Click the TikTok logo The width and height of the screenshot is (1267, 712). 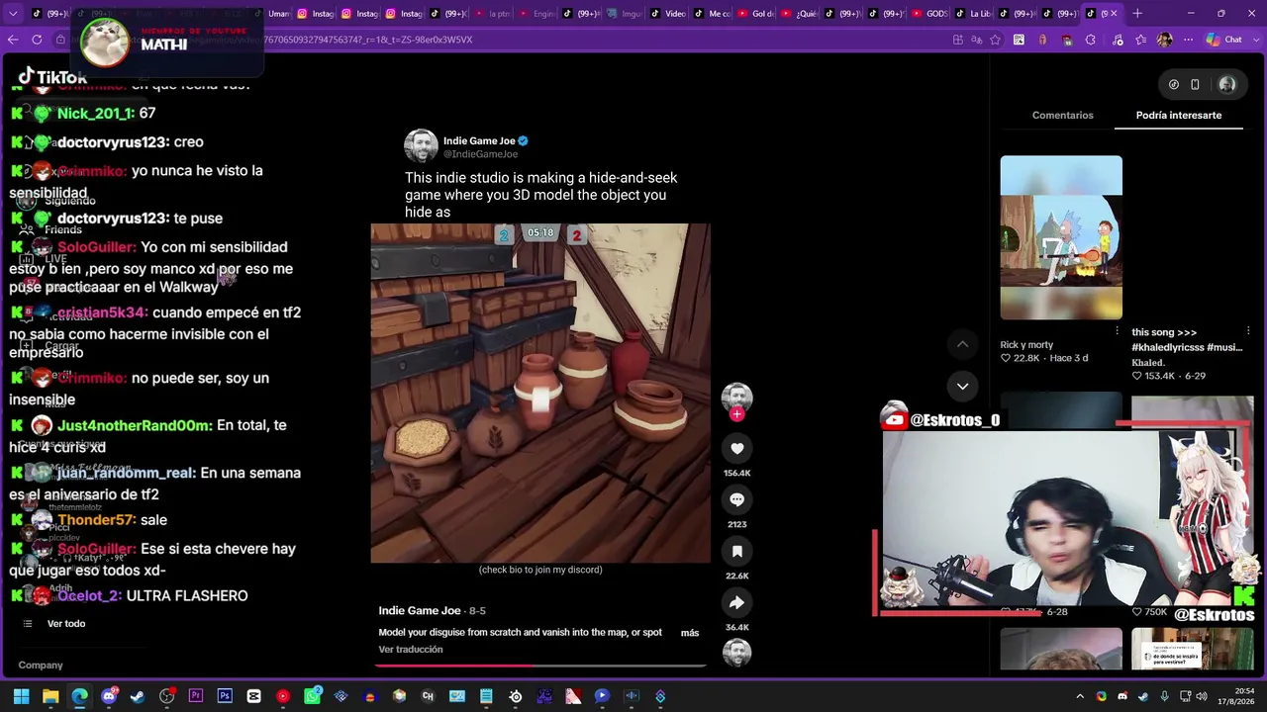(52, 77)
